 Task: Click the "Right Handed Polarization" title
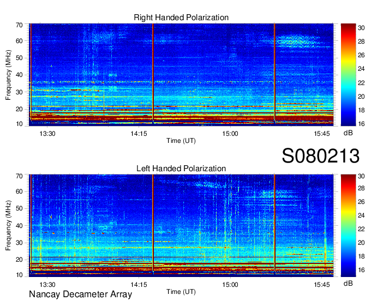181,17
